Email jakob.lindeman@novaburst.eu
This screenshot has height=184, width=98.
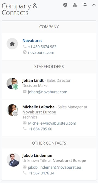coord(54,167)
